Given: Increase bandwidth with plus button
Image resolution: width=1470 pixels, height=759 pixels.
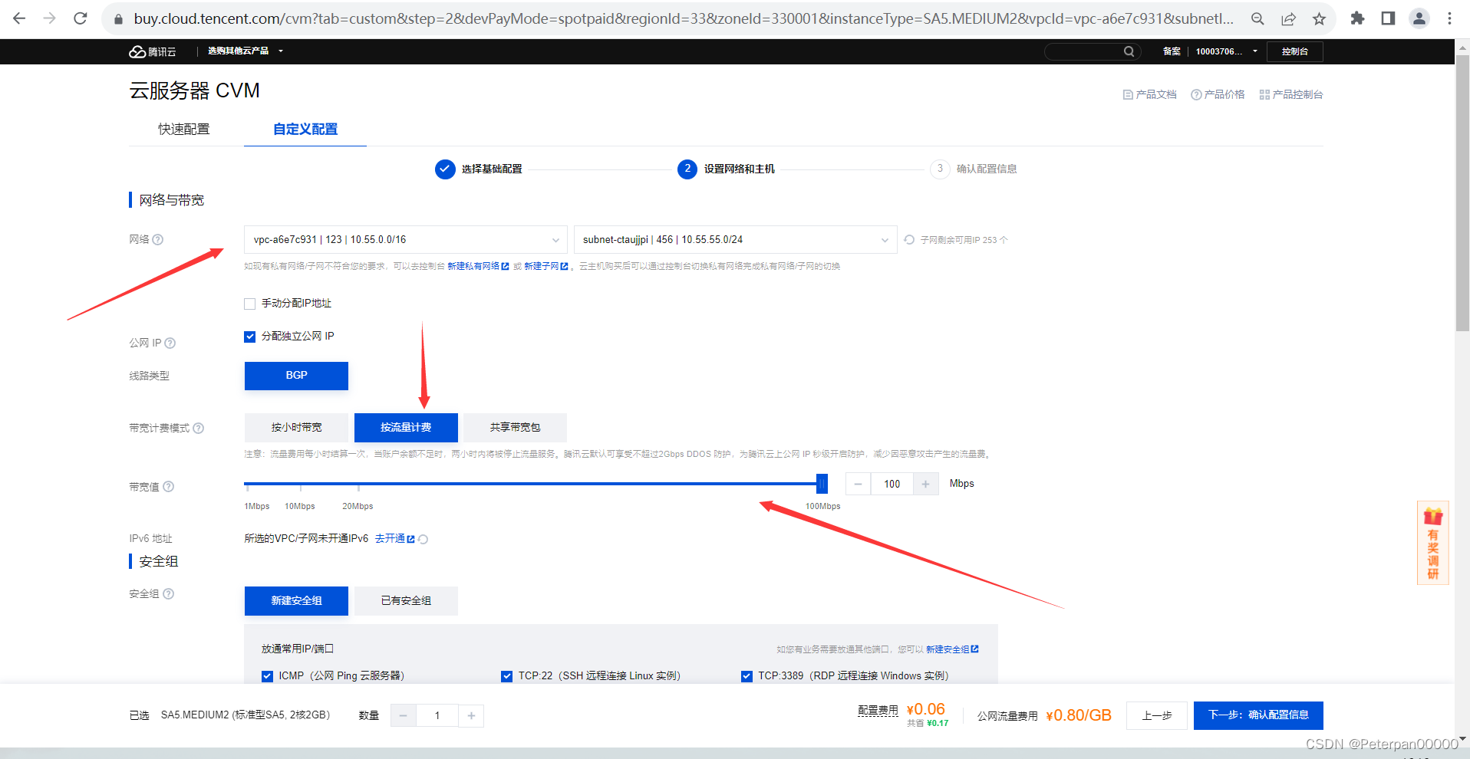Looking at the screenshot, I should (x=926, y=484).
